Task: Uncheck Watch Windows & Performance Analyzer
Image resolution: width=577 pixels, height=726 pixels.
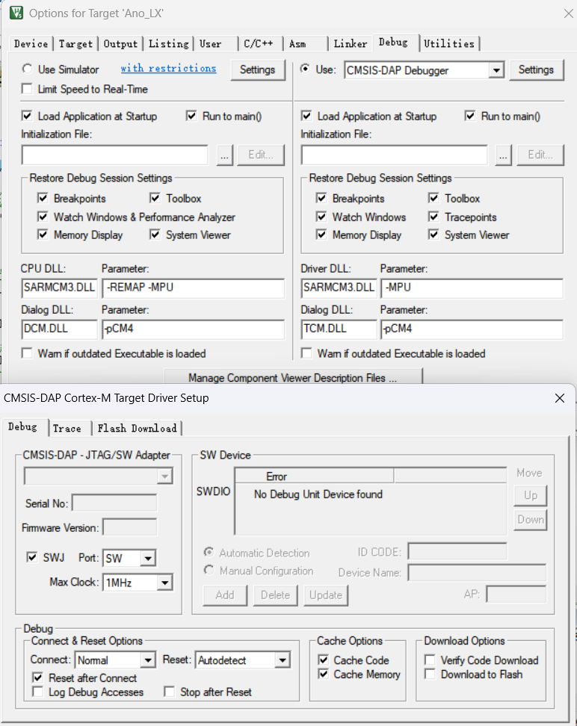Action: (43, 217)
